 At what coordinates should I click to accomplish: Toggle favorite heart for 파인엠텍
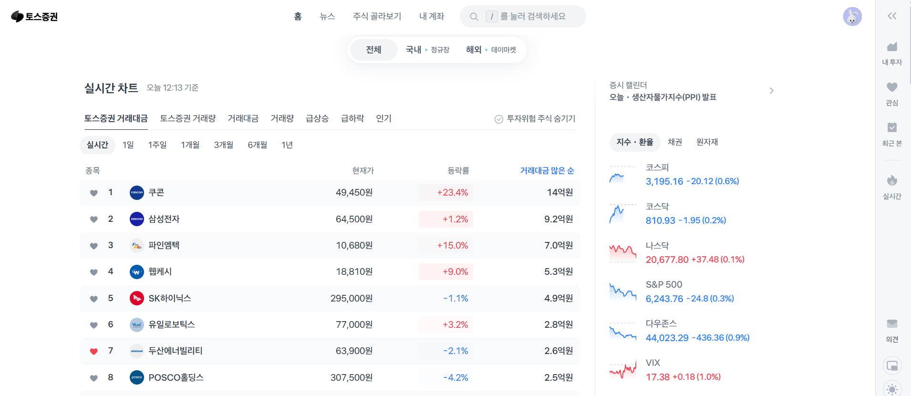[x=94, y=246]
